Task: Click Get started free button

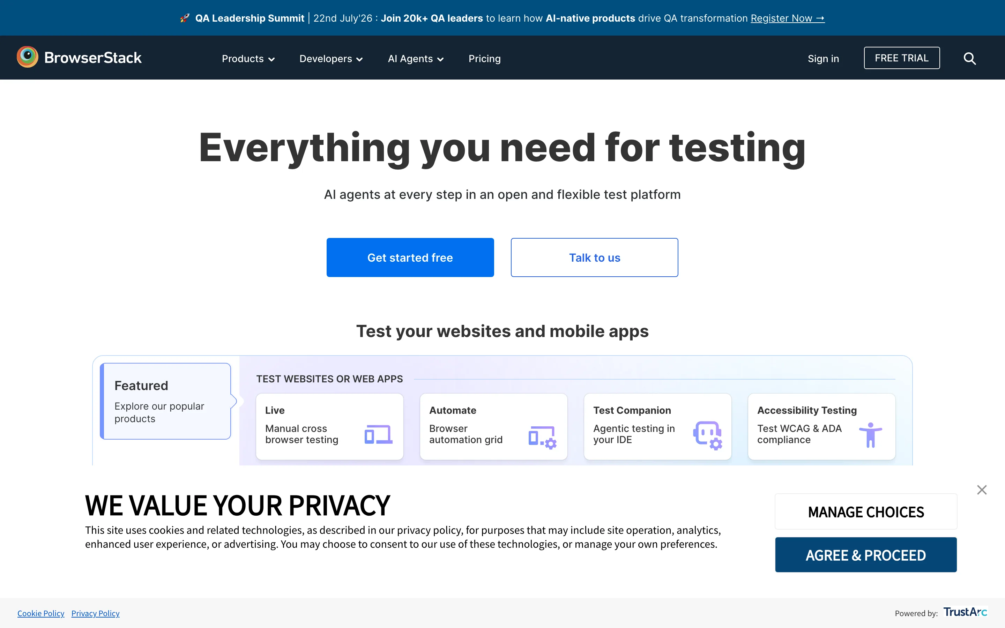Action: (410, 257)
